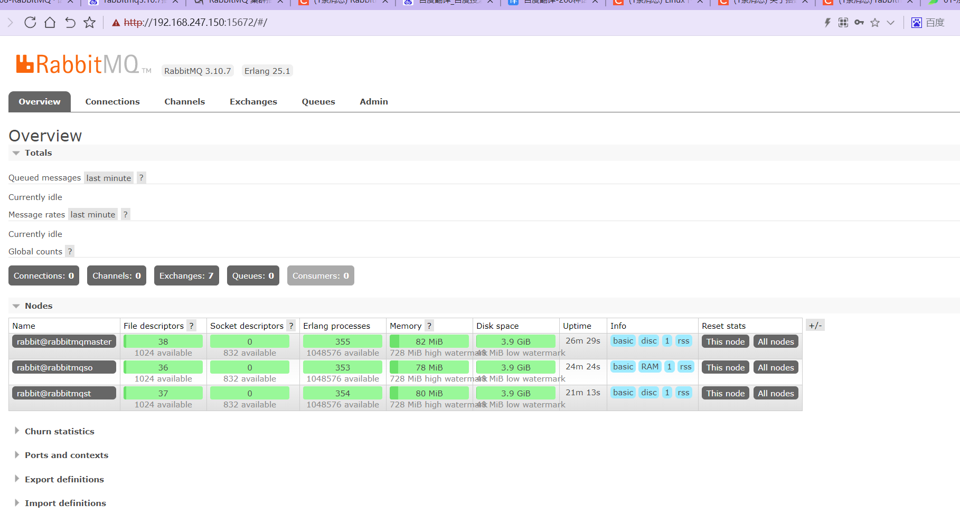Go to the browser home page icon

50,23
